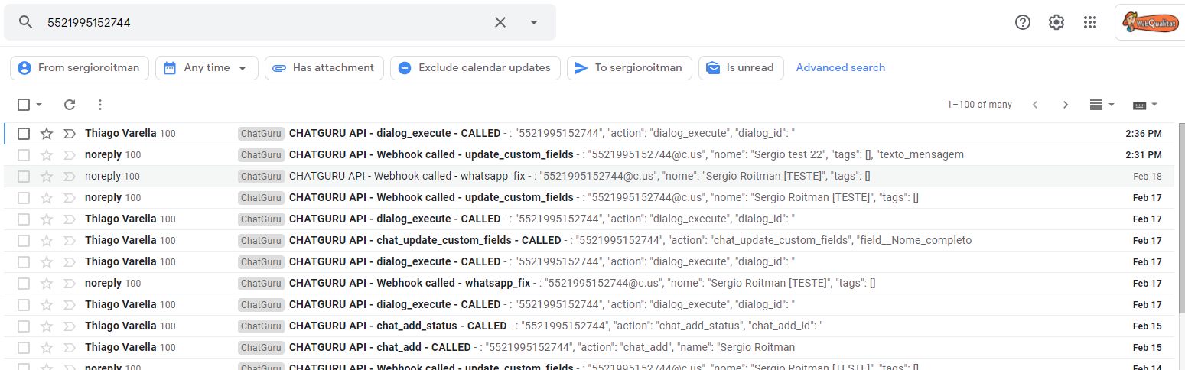Tick the select-all checkbox in toolbar

[24, 105]
